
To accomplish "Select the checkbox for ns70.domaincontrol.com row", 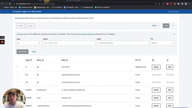I will click(x=18, y=82).
